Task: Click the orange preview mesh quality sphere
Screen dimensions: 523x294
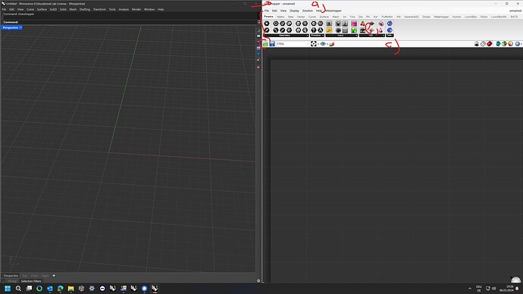Action: [511, 44]
